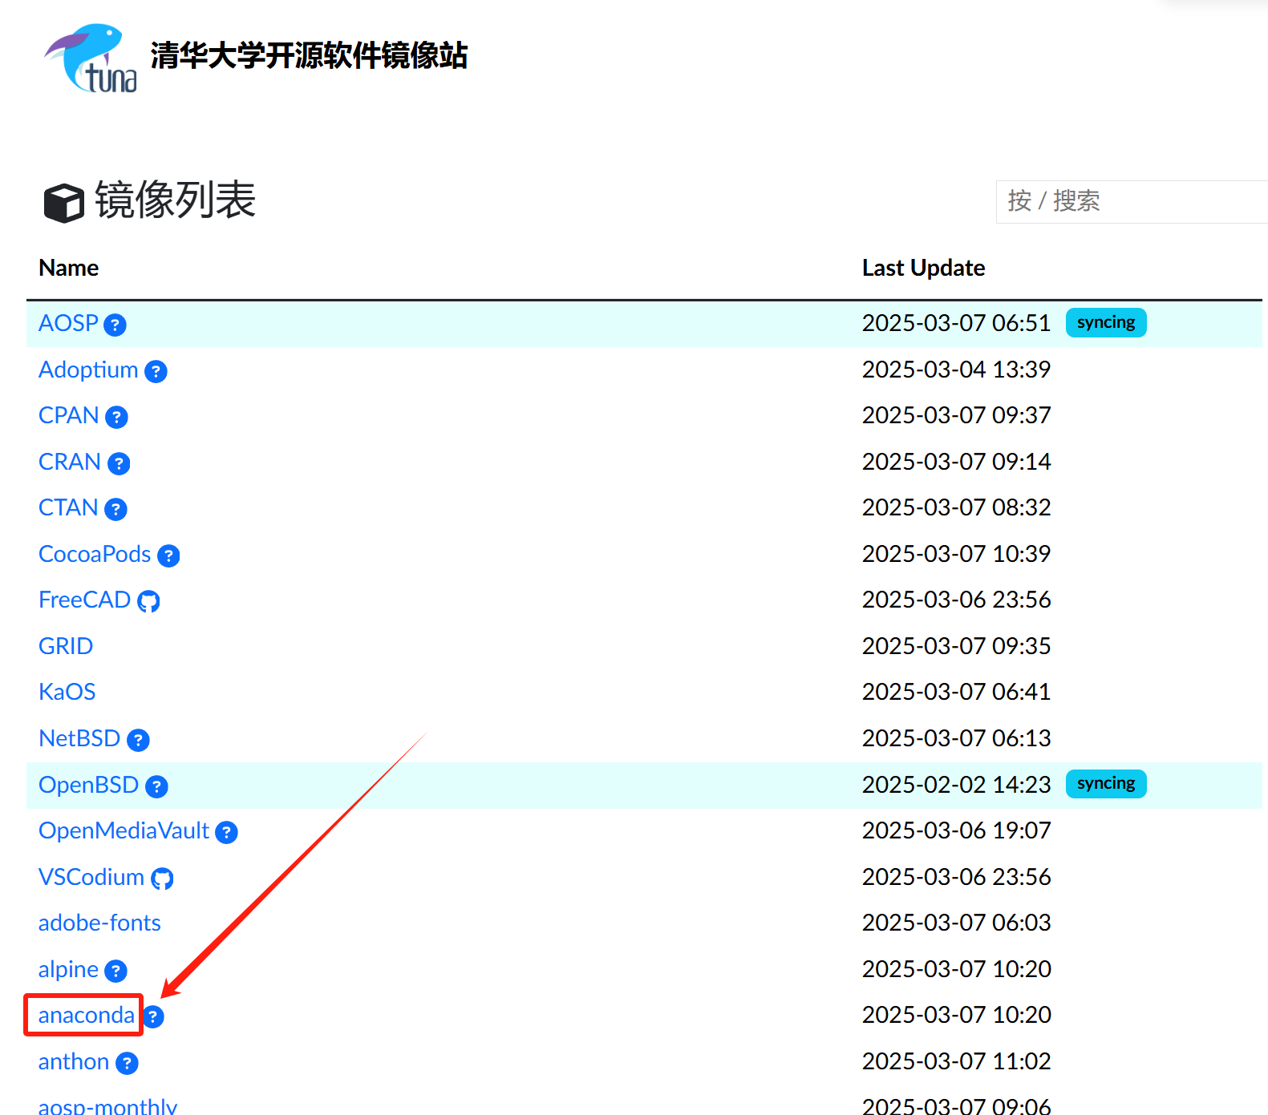This screenshot has height=1115, width=1268.
Task: Select the date 2025-03-07 09:14
Action: pyautogui.click(x=956, y=462)
